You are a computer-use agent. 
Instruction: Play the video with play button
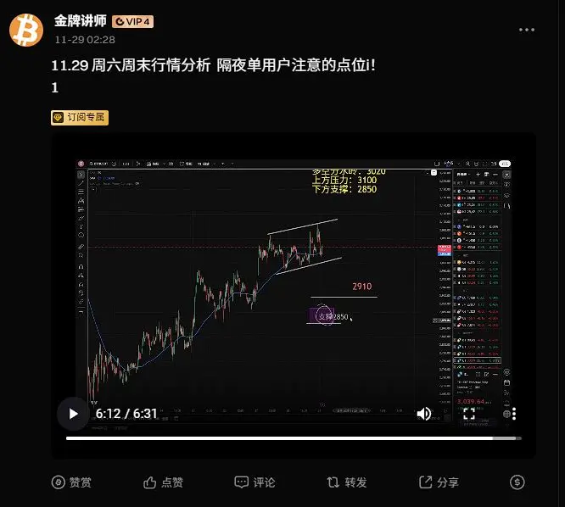point(73,414)
